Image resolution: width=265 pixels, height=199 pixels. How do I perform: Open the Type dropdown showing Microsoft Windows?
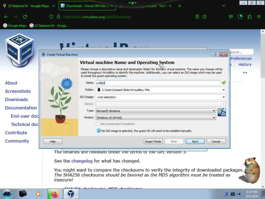156,111
